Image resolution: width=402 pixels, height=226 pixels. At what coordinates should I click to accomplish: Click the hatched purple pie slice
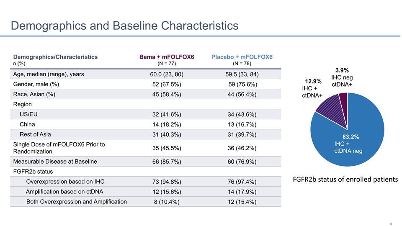pyautogui.click(x=330, y=110)
